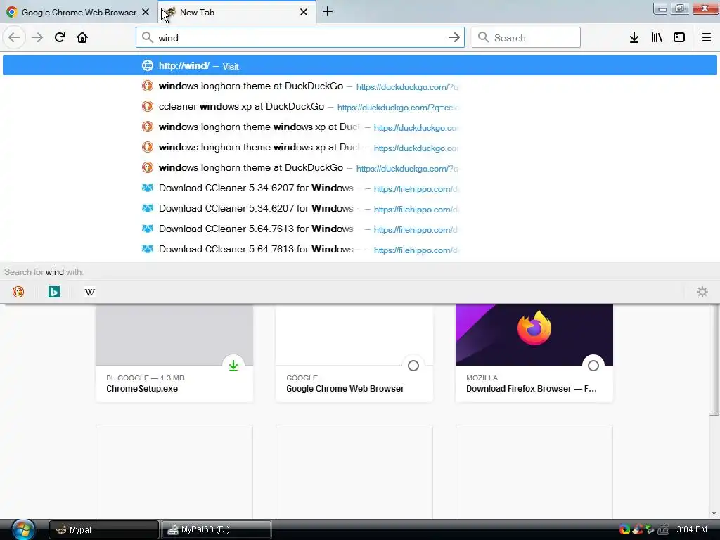
Task: Click the history clock icon on Google tile
Action: point(413,366)
